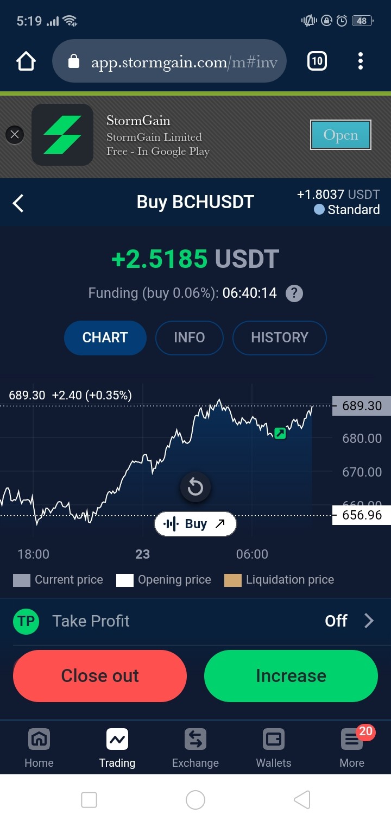Open the Exchange section
391x826 pixels.
195,748
